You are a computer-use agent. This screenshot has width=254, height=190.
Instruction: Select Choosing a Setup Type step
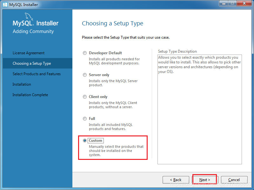tap(37, 63)
